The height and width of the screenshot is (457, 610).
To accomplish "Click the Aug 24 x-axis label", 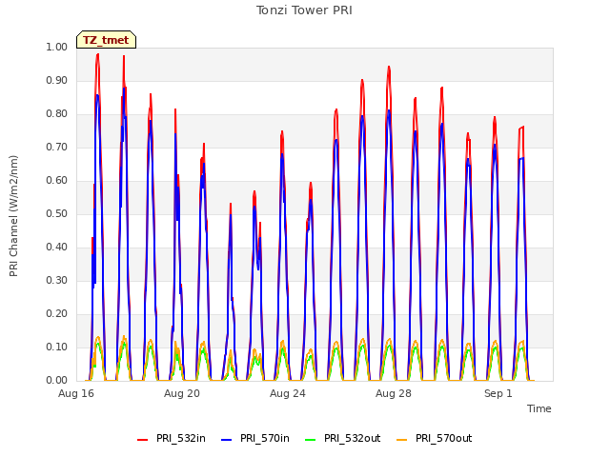I will (288, 393).
